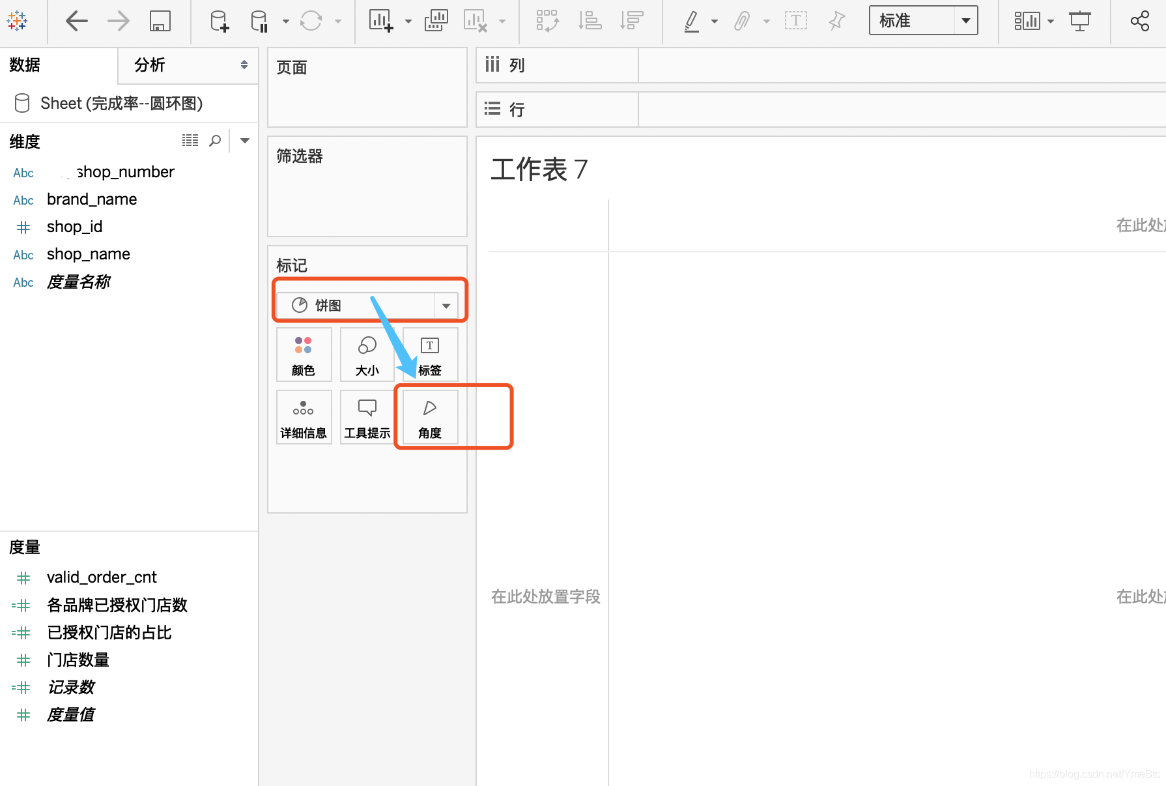The image size is (1166, 786).
Task: Click the 筛选器 filters shelf
Action: click(367, 186)
